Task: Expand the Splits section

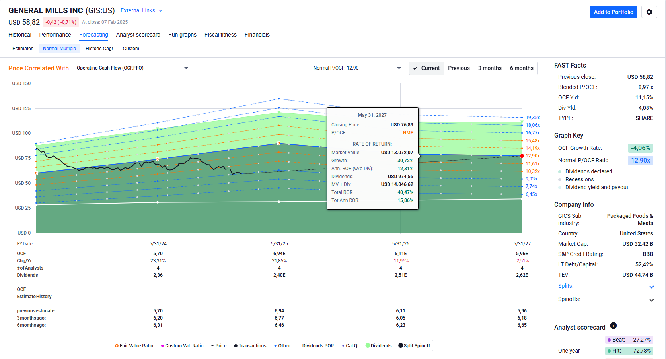Action: (651, 287)
